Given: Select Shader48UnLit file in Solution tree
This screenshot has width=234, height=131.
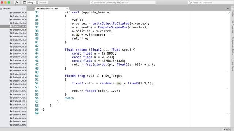Looking at the screenshot, I should [x=18, y=101].
